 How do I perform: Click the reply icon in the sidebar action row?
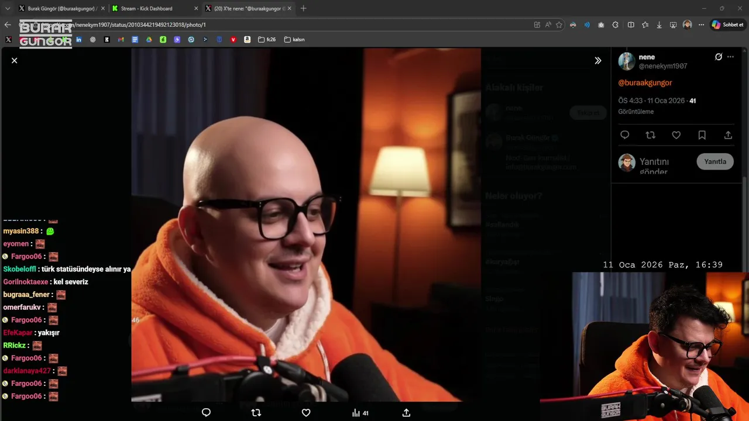coord(624,135)
